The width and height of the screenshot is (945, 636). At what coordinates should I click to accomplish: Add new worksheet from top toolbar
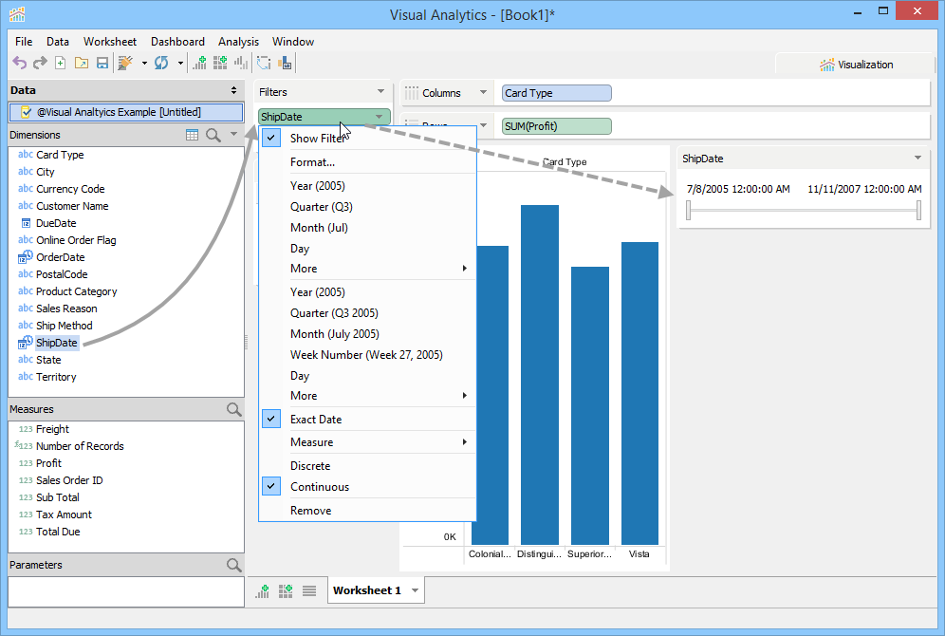tap(199, 63)
